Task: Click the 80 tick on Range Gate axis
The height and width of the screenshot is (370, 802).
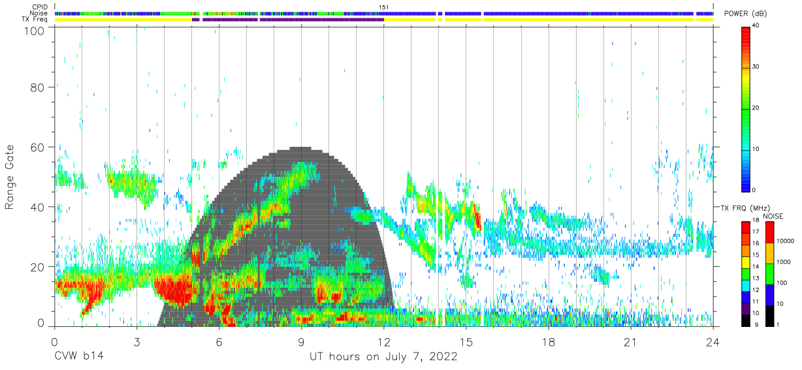Action: pos(37,88)
